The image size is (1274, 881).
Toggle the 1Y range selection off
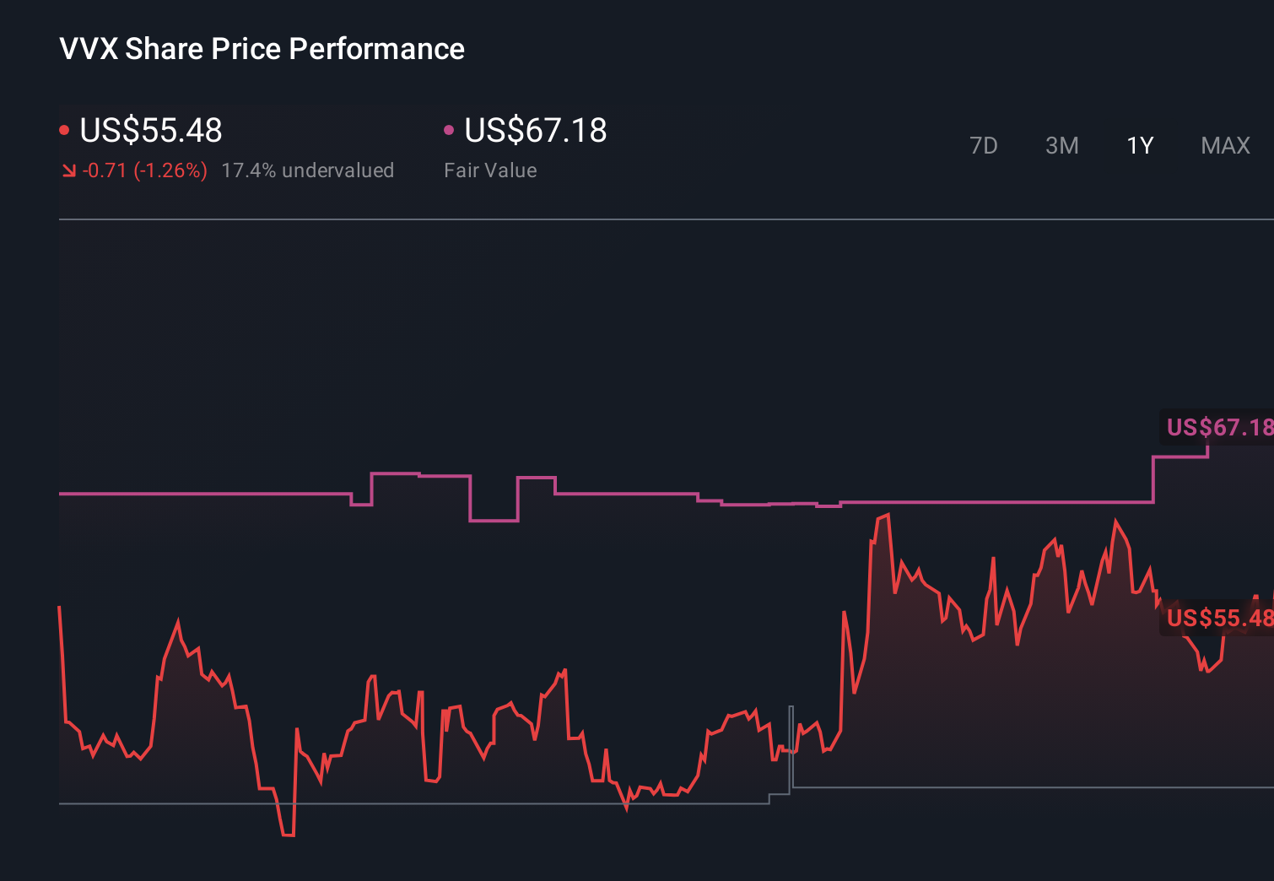(1139, 145)
